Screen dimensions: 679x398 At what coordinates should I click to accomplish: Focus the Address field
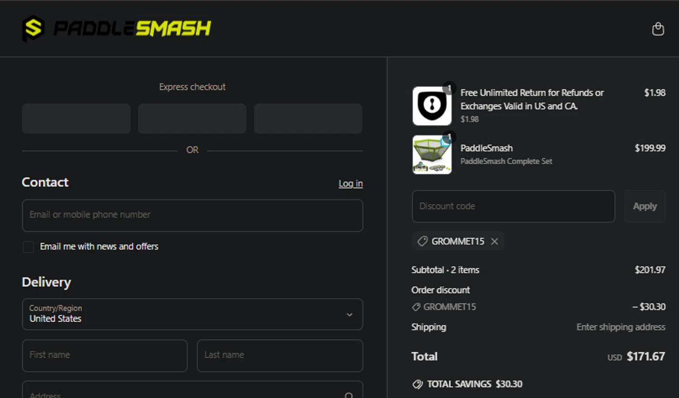tap(192, 390)
